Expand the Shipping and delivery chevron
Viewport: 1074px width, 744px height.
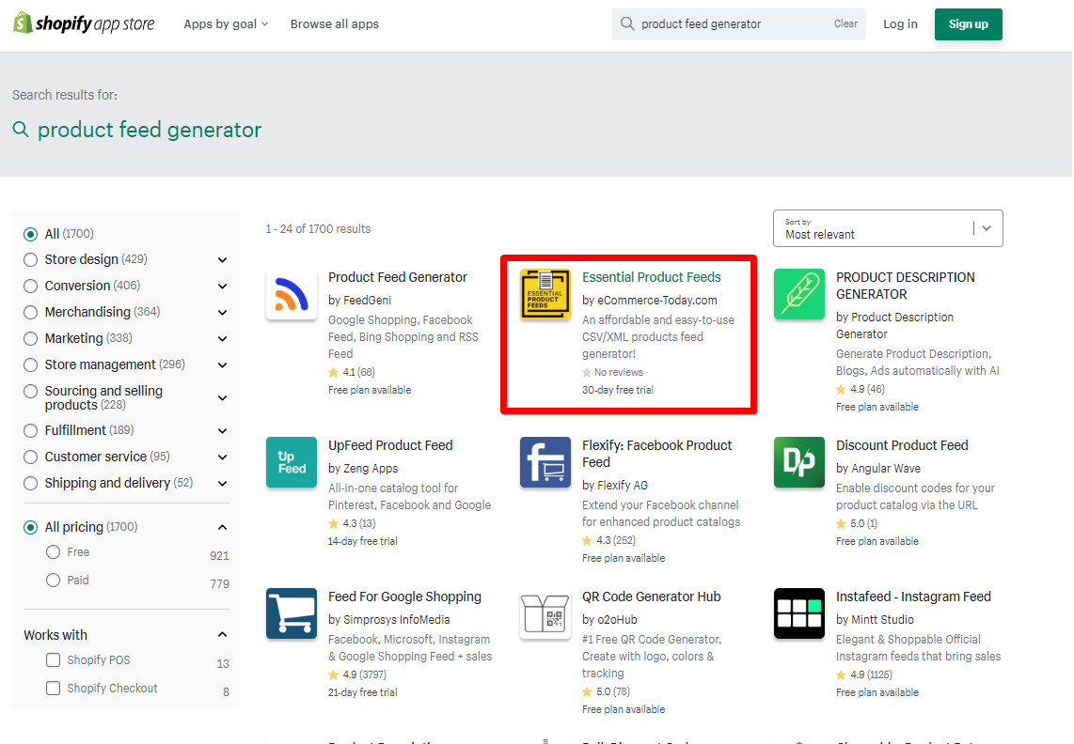click(222, 483)
